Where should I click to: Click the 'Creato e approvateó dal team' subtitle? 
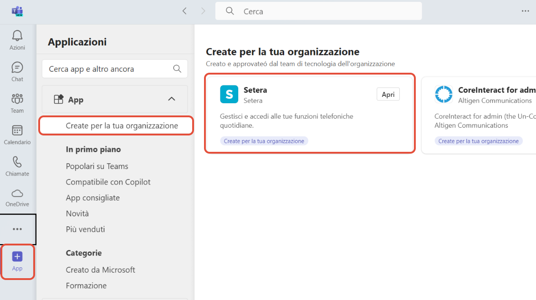[301, 64]
